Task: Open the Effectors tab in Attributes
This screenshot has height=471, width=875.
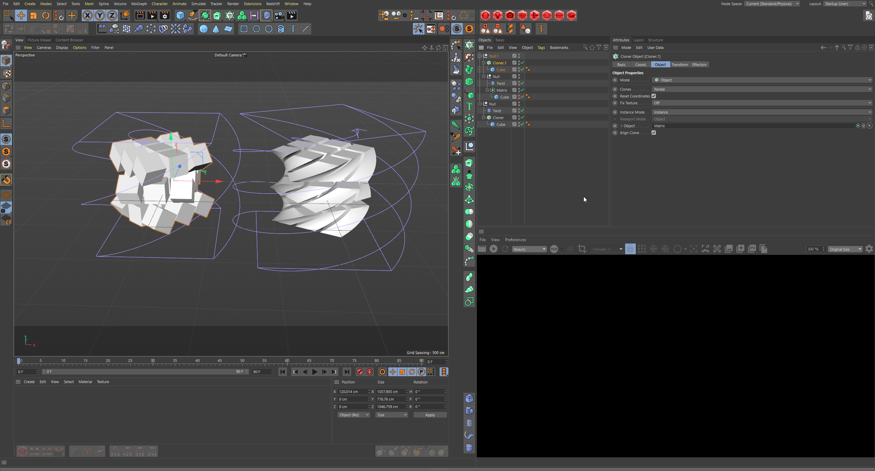Action: (x=699, y=65)
